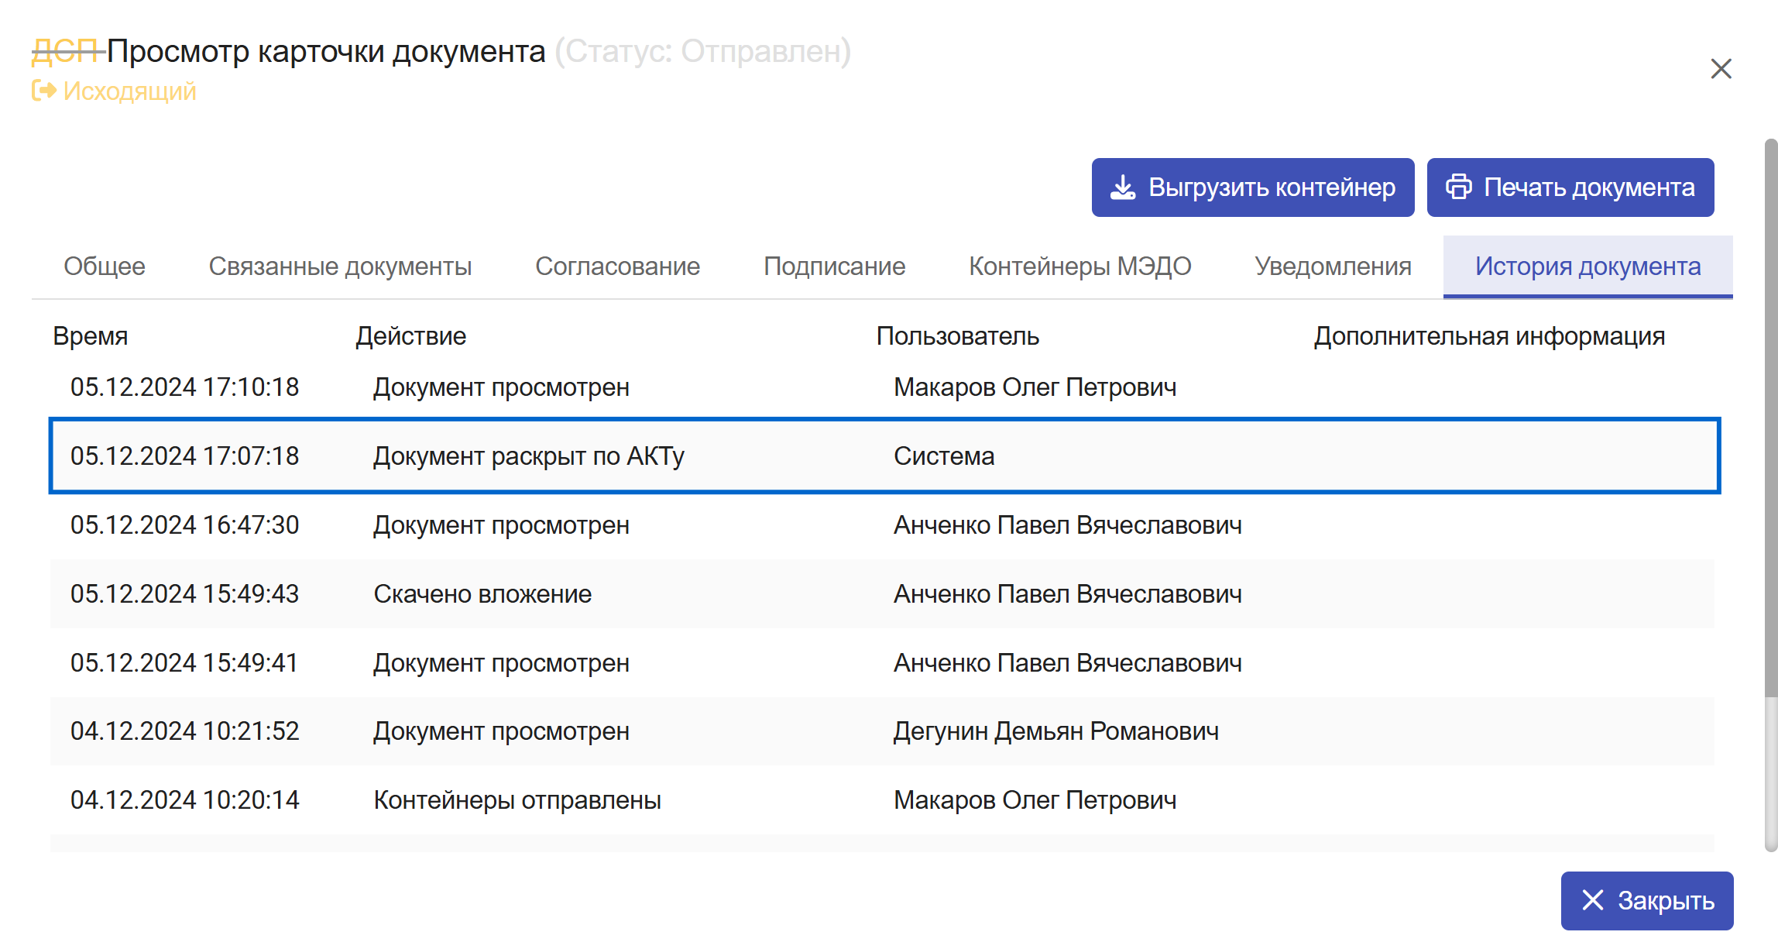Click Документ просмотрен in 15:49:41 row
Viewport: 1778px width, 949px height.
501,663
